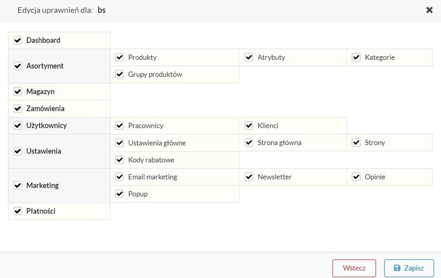
Task: Toggle the Atrybuty checkbox
Action: click(x=249, y=57)
